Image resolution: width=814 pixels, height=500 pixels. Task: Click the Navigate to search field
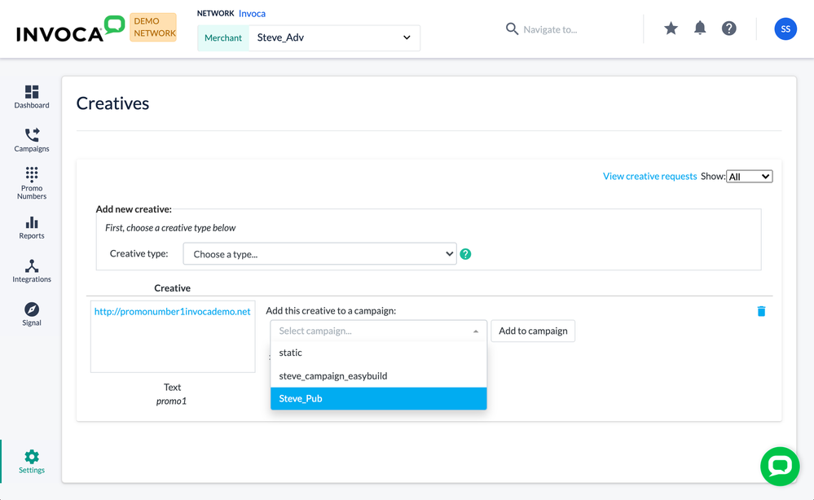click(x=562, y=29)
